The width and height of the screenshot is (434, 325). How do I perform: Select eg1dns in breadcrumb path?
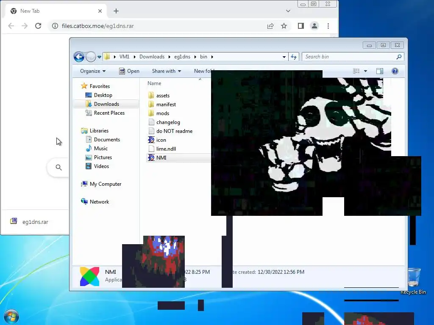182,57
